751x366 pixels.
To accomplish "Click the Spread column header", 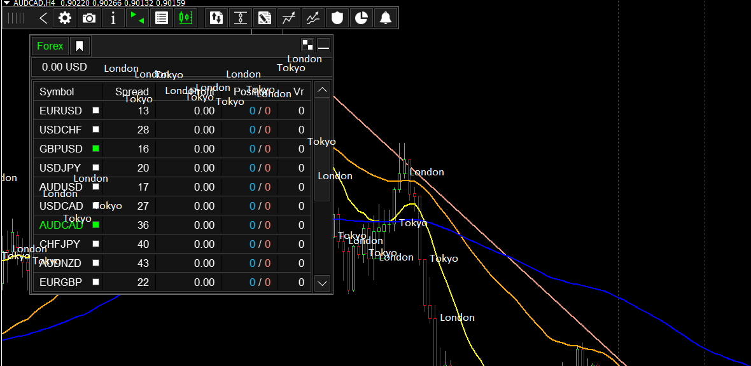I will pyautogui.click(x=132, y=92).
